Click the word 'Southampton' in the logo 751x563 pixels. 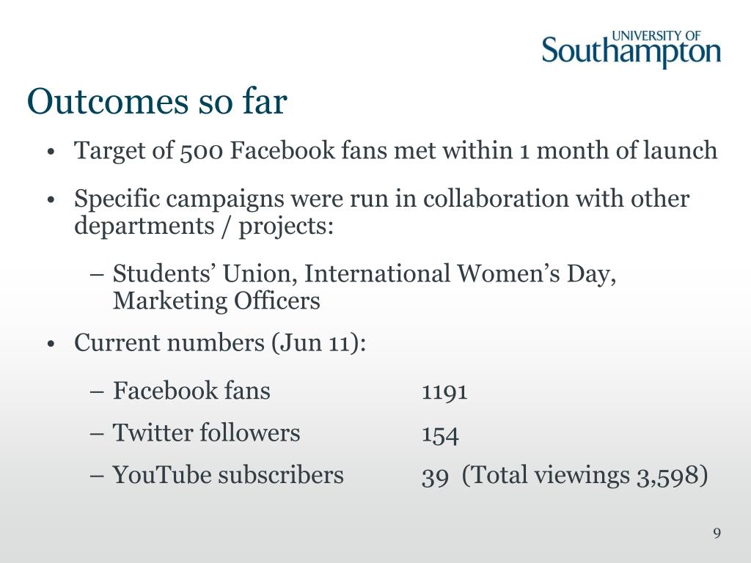631,52
